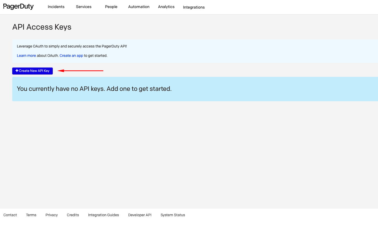378x244 pixels.
Task: Open the Developer API footer link
Action: click(140, 215)
